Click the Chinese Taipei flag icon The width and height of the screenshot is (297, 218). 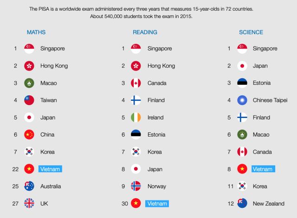242,100
